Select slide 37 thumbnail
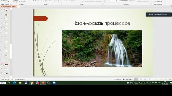 (x=6, y=15)
